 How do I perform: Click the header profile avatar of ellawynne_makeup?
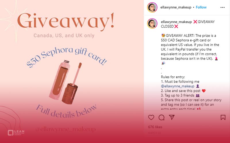pos(152,7)
